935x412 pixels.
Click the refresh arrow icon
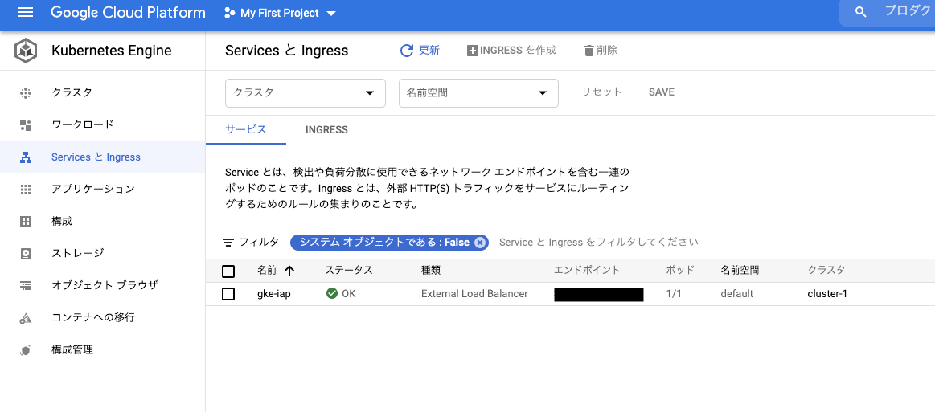pyautogui.click(x=407, y=51)
